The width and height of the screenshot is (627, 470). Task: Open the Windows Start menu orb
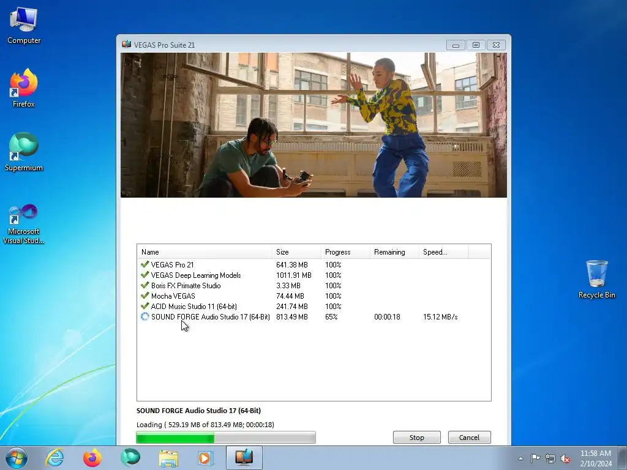tap(17, 458)
